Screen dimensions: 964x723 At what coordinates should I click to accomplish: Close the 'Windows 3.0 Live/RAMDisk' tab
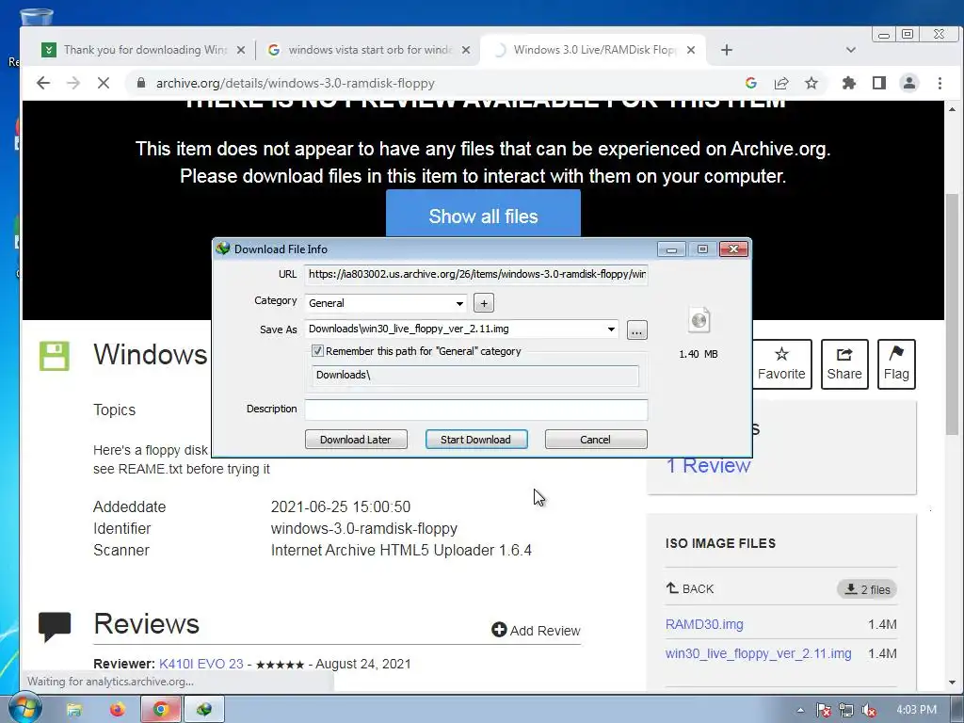(x=691, y=50)
